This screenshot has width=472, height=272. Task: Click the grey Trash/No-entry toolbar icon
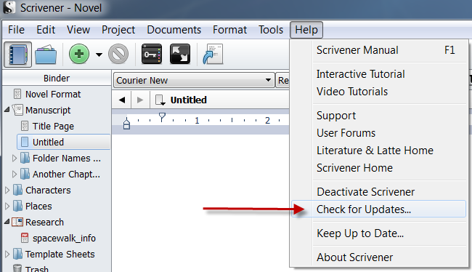pyautogui.click(x=118, y=55)
